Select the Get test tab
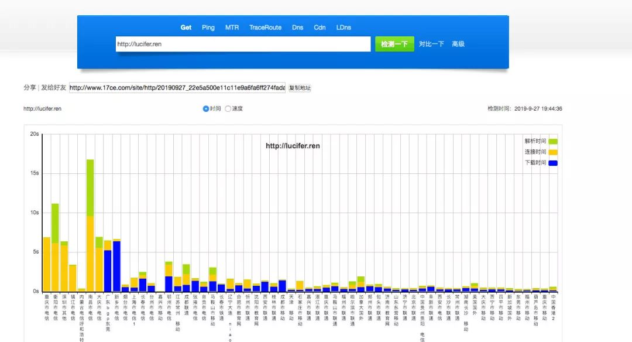This screenshot has height=342, width=632. pos(186,28)
